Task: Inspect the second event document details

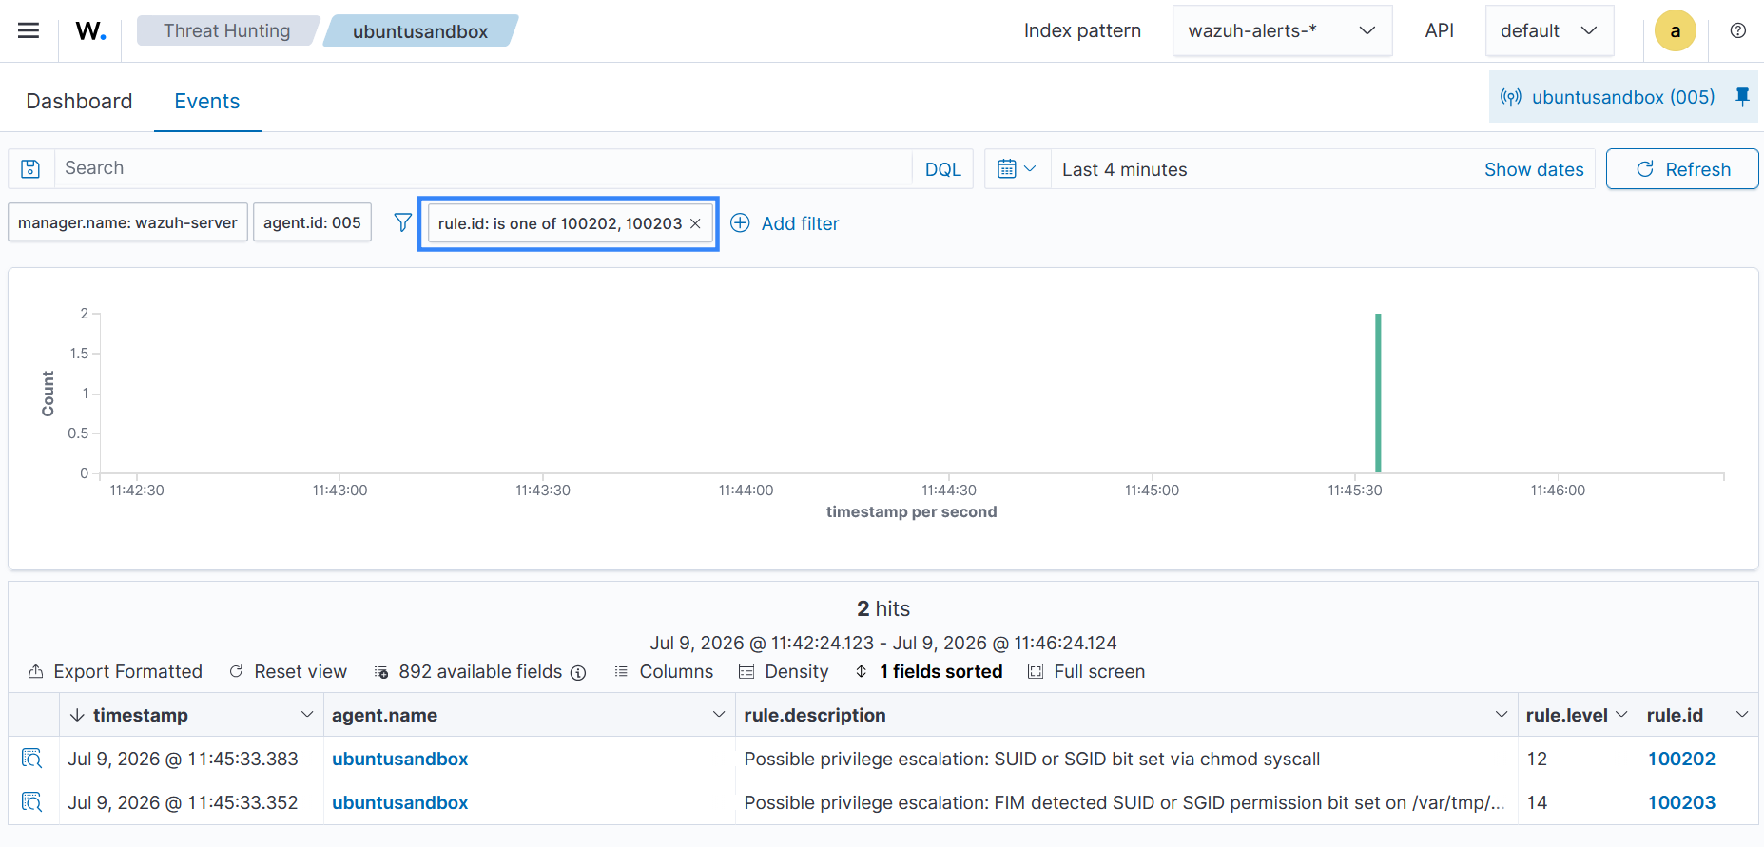Action: click(x=32, y=802)
